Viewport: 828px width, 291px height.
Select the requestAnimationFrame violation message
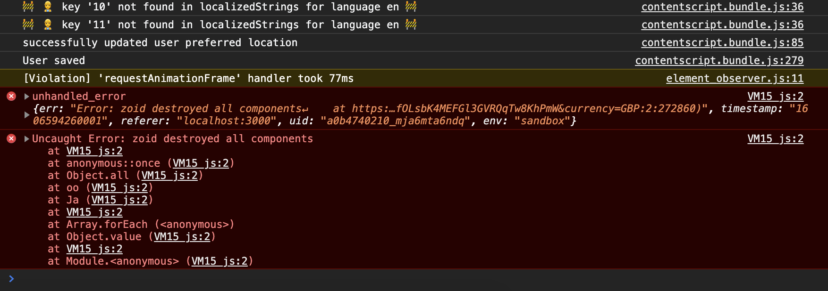(188, 79)
